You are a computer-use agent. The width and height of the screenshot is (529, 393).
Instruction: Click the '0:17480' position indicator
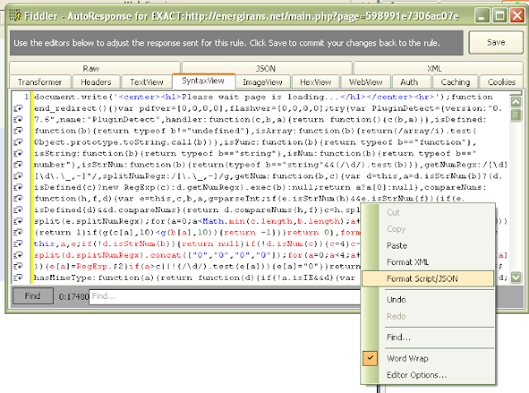pyautogui.click(x=74, y=296)
